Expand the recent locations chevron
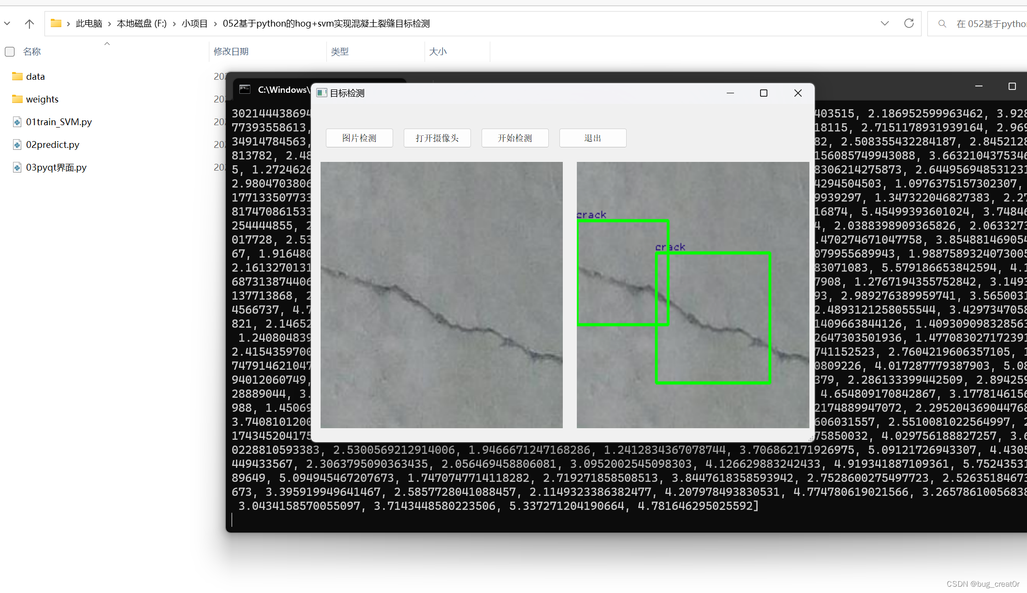 (7, 23)
